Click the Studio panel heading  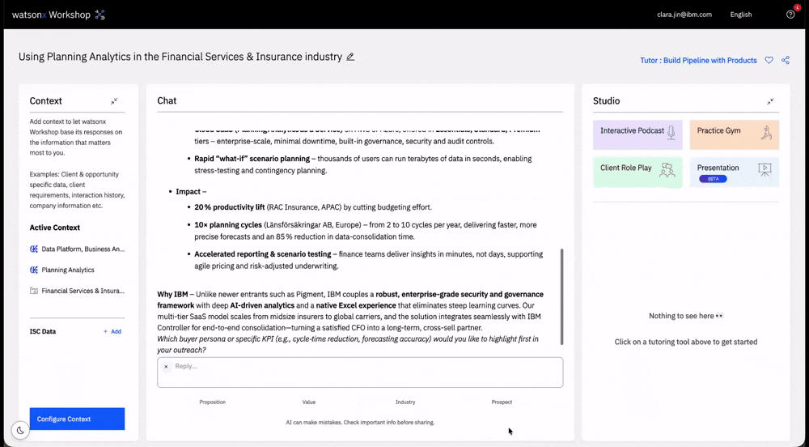606,100
